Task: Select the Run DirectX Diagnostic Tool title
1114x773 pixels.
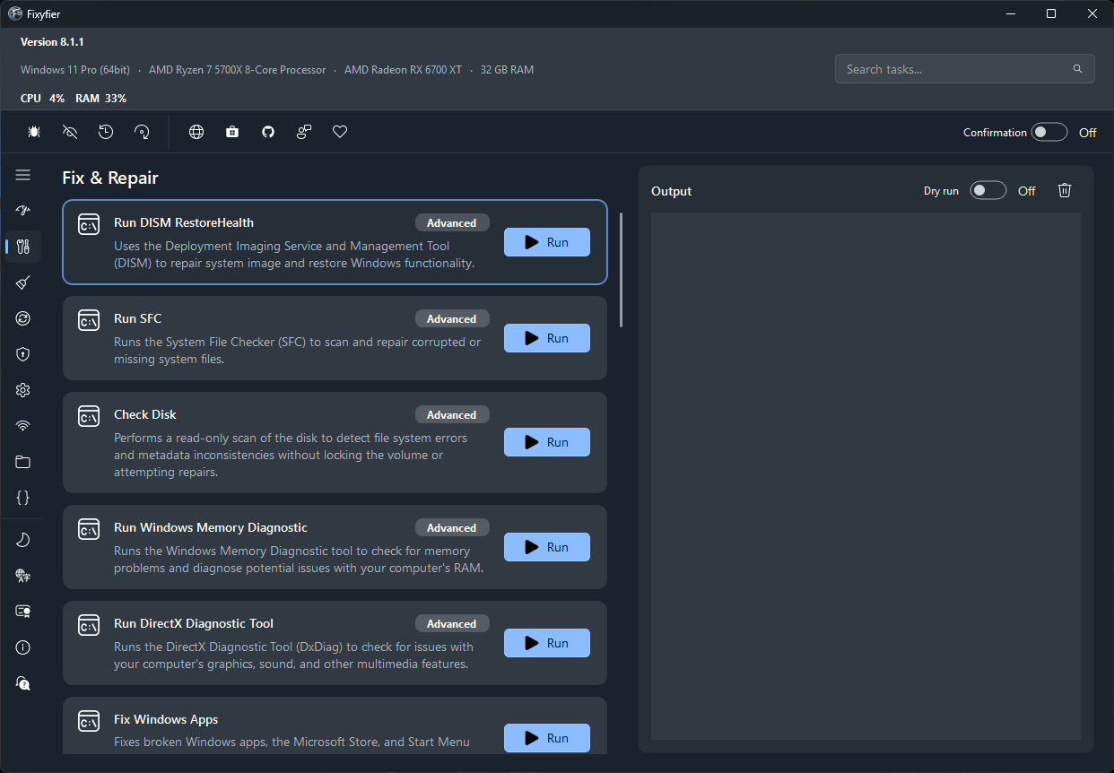Action: (x=194, y=623)
